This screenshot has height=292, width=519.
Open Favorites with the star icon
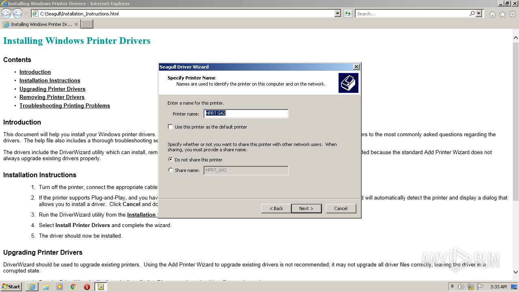(502, 14)
